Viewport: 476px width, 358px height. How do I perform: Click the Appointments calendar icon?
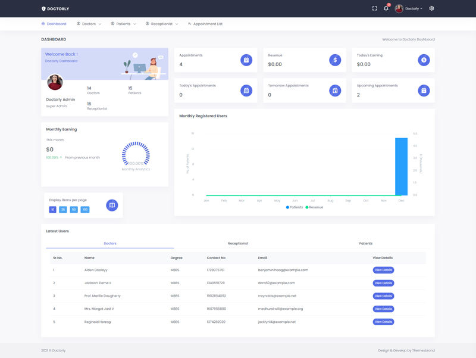click(x=246, y=60)
